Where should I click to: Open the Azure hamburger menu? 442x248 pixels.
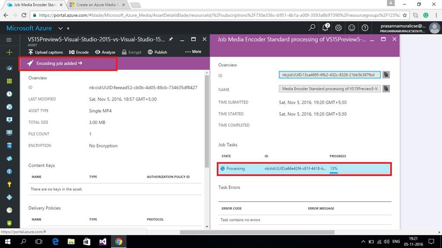point(9,40)
